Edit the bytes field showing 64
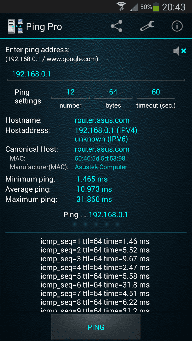This screenshot has height=341, width=192. (113, 92)
